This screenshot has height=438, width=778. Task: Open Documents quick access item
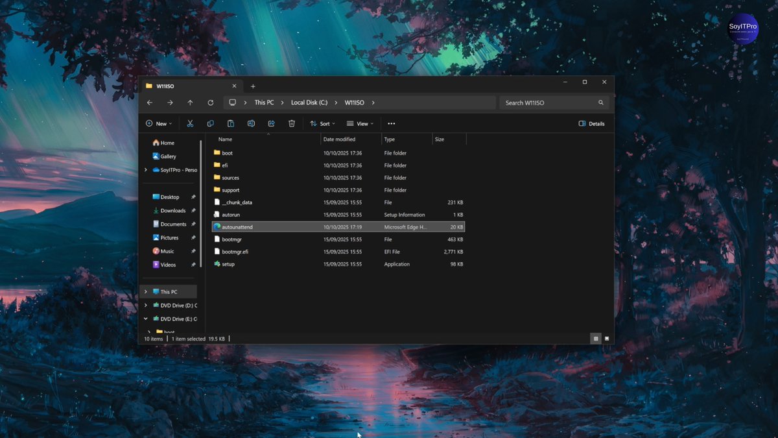click(x=169, y=224)
